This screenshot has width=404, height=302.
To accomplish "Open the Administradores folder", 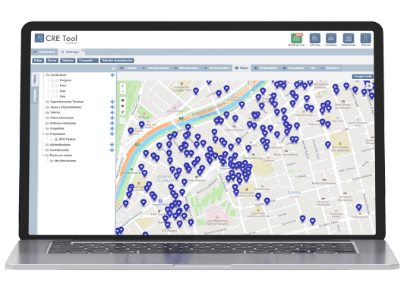I will 58,145.
